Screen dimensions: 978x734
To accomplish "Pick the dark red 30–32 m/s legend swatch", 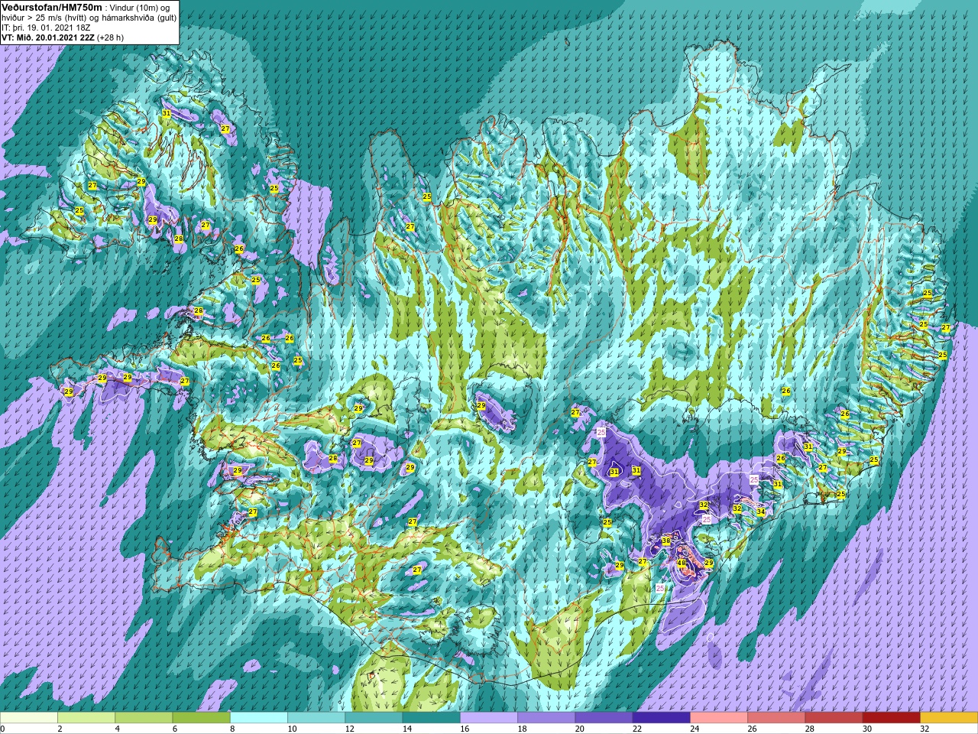I will pyautogui.click(x=892, y=718).
